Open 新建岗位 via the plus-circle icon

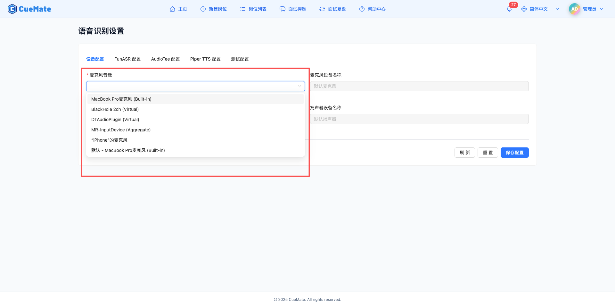[x=202, y=9]
